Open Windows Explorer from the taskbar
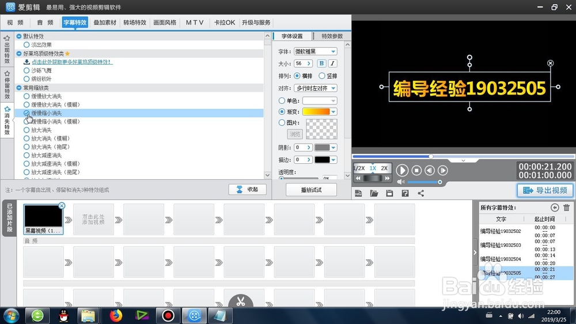 point(88,315)
